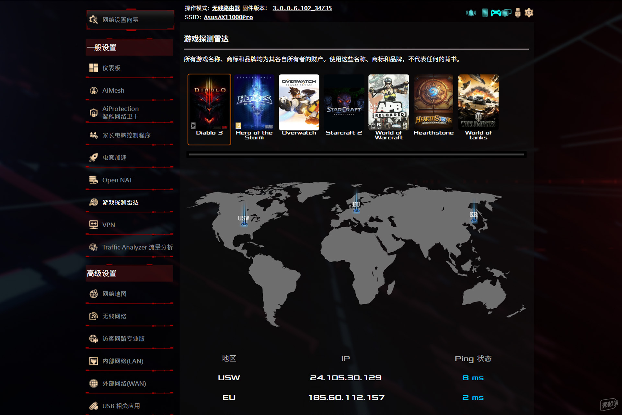Click the wireless network signal icon
Image resolution: width=622 pixels, height=415 pixels.
pyautogui.click(x=94, y=316)
